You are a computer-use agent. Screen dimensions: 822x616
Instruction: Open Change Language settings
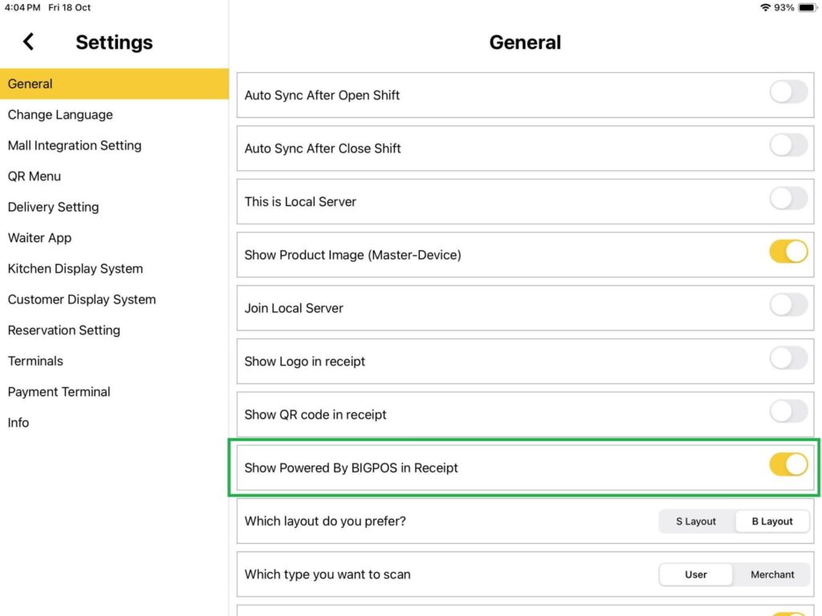[60, 115]
